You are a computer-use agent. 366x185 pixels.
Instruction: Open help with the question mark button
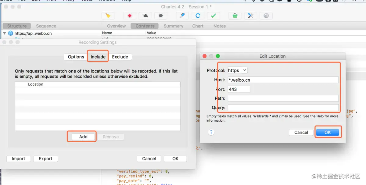tap(211, 132)
